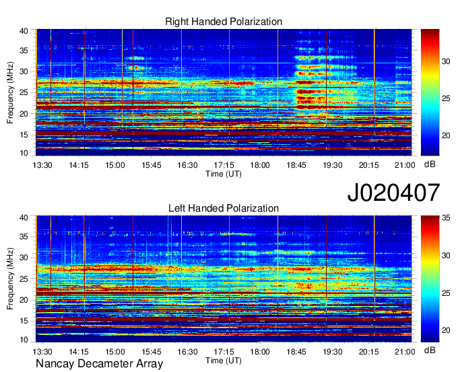
Task: Click the 17:15 time tick under Right Handed plot
Action: click(224, 165)
